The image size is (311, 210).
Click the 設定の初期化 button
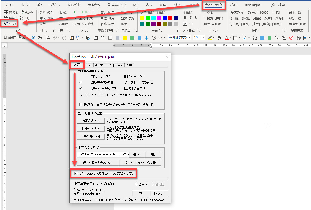(90, 129)
